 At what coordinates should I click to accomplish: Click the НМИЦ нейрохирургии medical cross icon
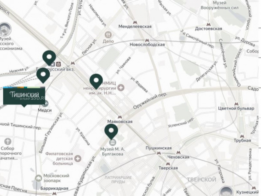tap(121, 88)
